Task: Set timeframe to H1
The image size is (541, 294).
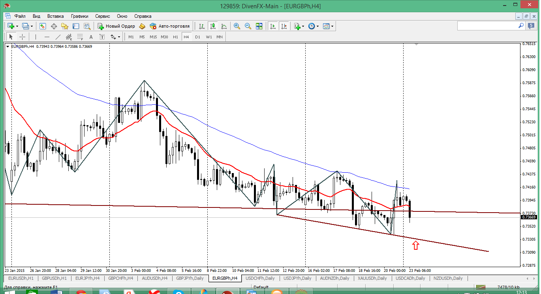Action: (x=176, y=37)
